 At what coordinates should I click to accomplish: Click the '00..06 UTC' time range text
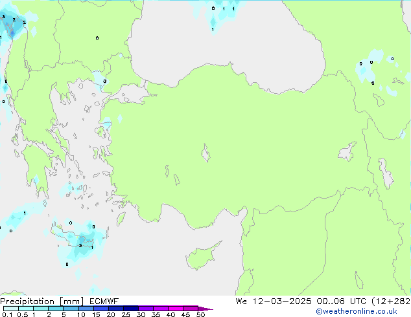point(341,301)
